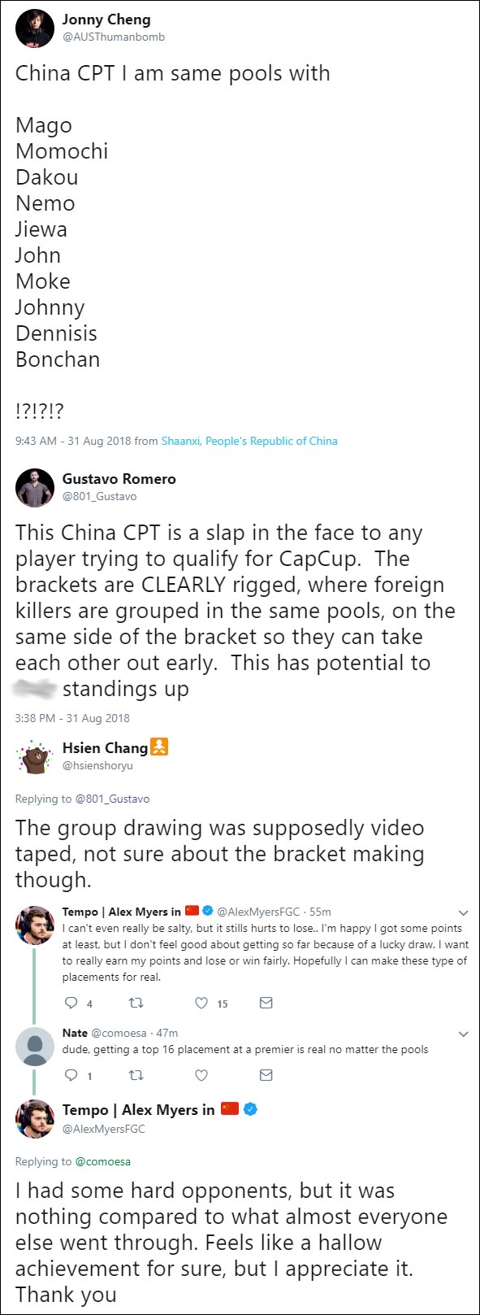Reply to Nate's top 16 placement tweet
Viewport: 480px width, 1315px height.
pyautogui.click(x=71, y=1075)
